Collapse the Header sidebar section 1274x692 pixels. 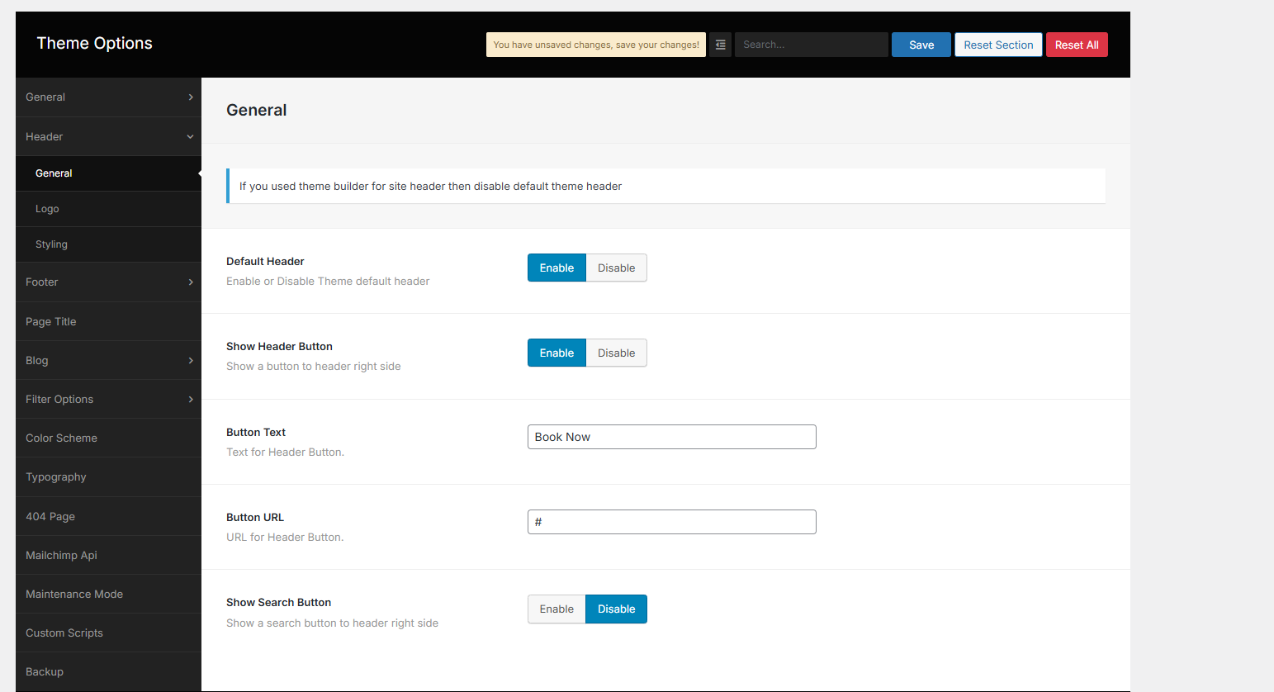(x=190, y=137)
